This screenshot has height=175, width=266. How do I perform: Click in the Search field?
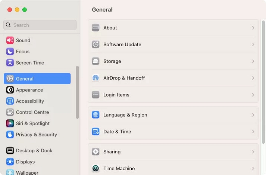coord(40,25)
